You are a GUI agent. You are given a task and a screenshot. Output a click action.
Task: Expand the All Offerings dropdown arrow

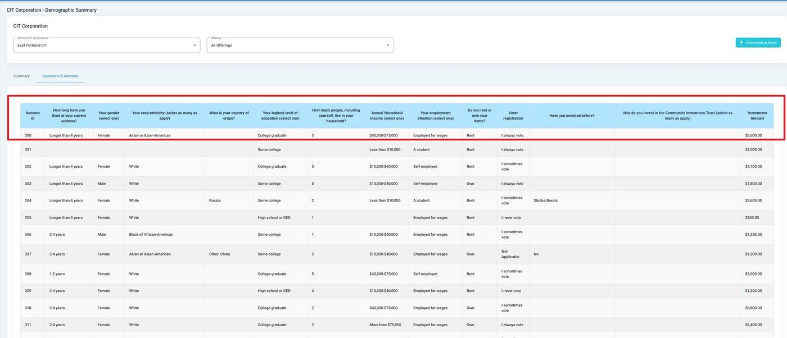[x=388, y=45]
